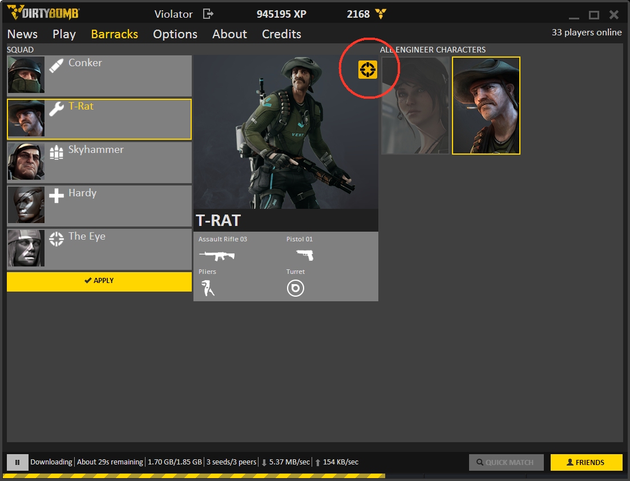
Task: Switch to the Play tab
Action: tap(64, 34)
